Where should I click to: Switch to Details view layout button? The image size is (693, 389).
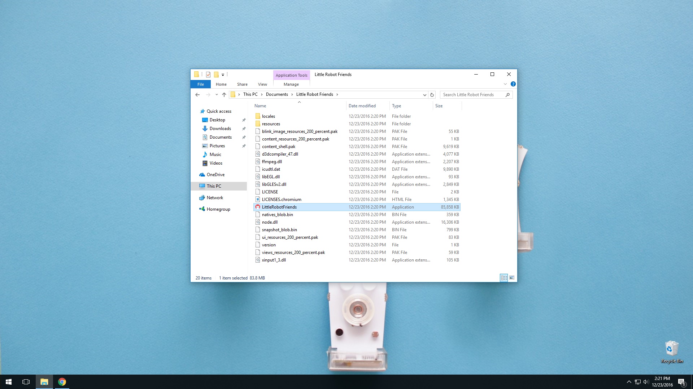[504, 278]
